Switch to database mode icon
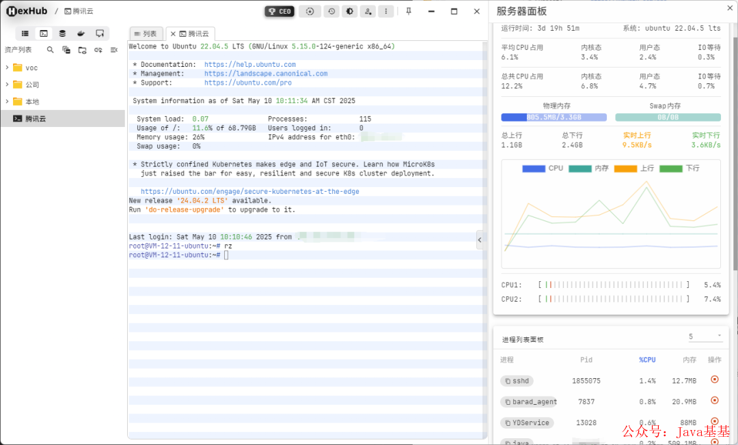738x445 pixels. pyautogui.click(x=62, y=33)
